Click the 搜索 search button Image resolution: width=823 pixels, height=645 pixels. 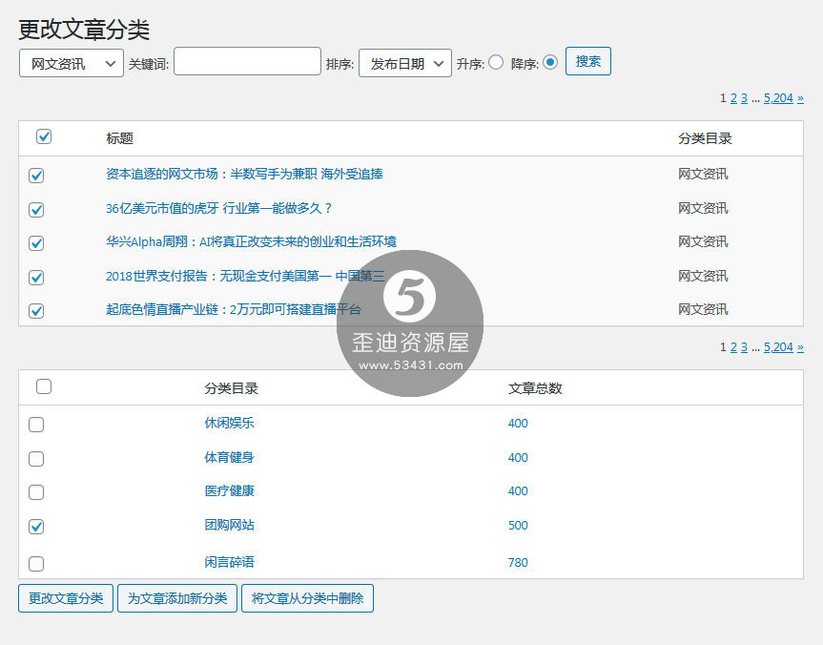587,61
